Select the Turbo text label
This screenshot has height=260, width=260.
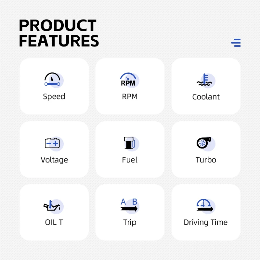point(206,160)
